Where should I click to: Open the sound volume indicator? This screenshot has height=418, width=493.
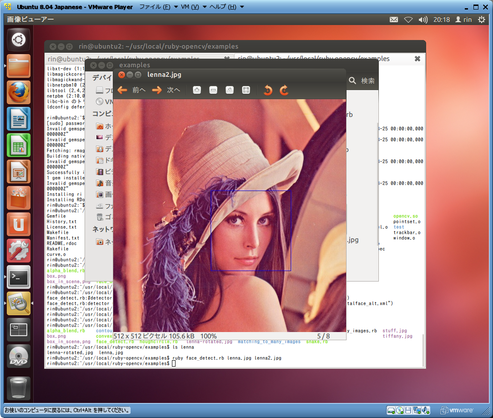click(423, 20)
